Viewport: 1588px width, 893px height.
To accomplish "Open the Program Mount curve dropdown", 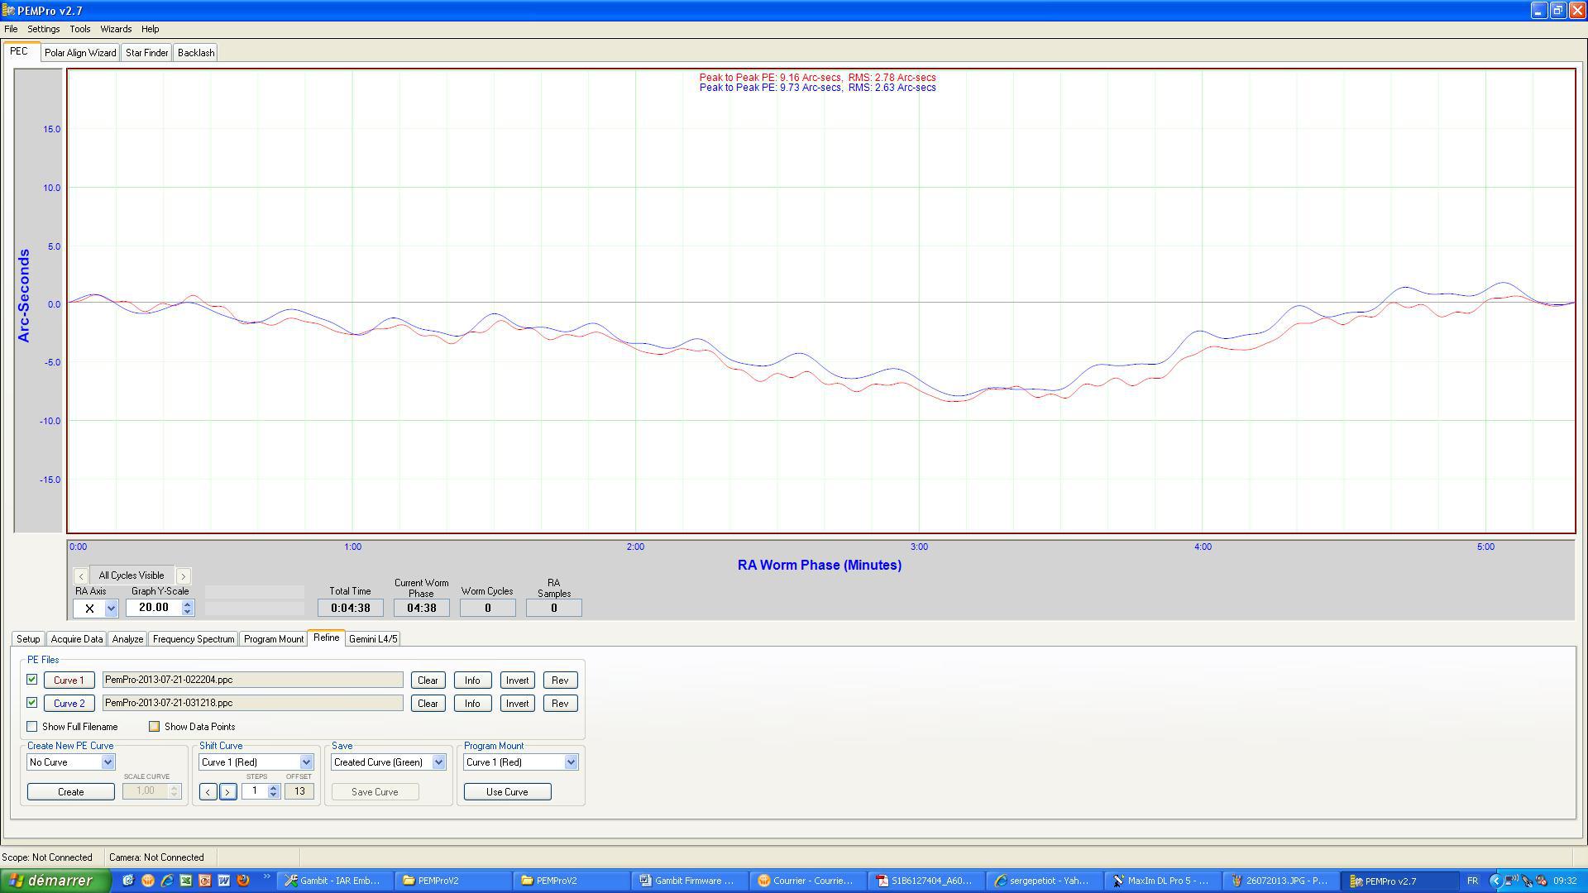I will [x=571, y=762].
